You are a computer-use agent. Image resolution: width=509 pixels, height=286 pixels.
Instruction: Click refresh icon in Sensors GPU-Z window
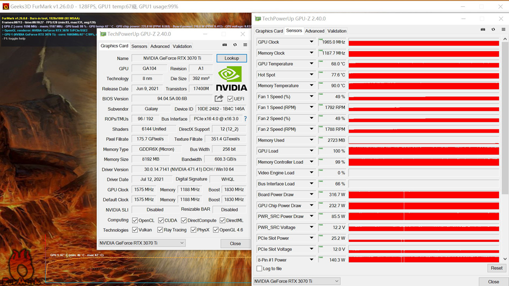493,29
